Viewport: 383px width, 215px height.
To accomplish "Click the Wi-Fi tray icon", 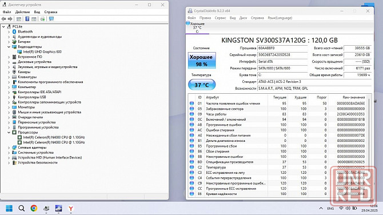I will (x=341, y=208).
